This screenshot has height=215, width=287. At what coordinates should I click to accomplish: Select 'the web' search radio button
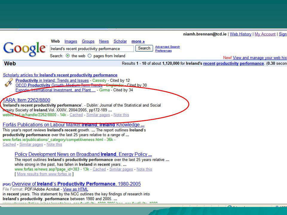(x=68, y=56)
